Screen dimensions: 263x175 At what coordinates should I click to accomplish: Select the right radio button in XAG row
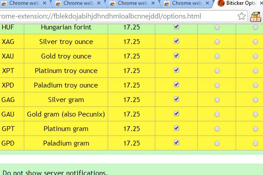pos(255,42)
